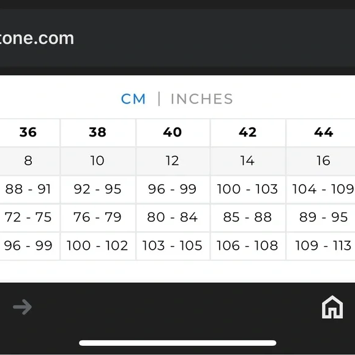Tap the UK size 10 cell
This screenshot has height=355, width=355.
point(98,161)
